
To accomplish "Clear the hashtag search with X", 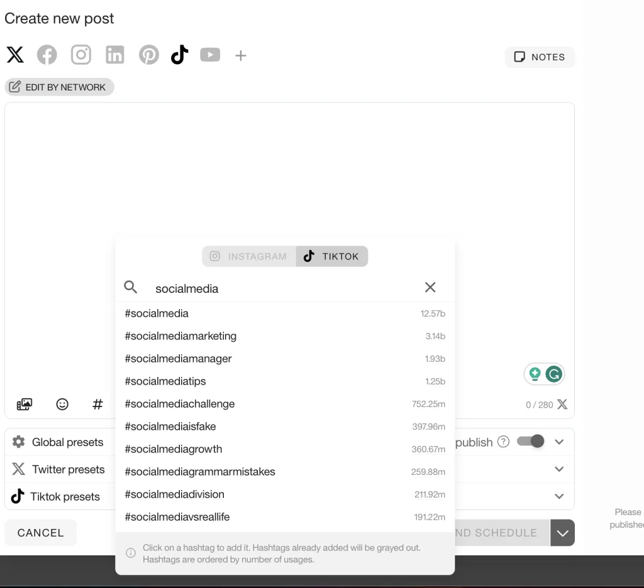I will [x=430, y=287].
